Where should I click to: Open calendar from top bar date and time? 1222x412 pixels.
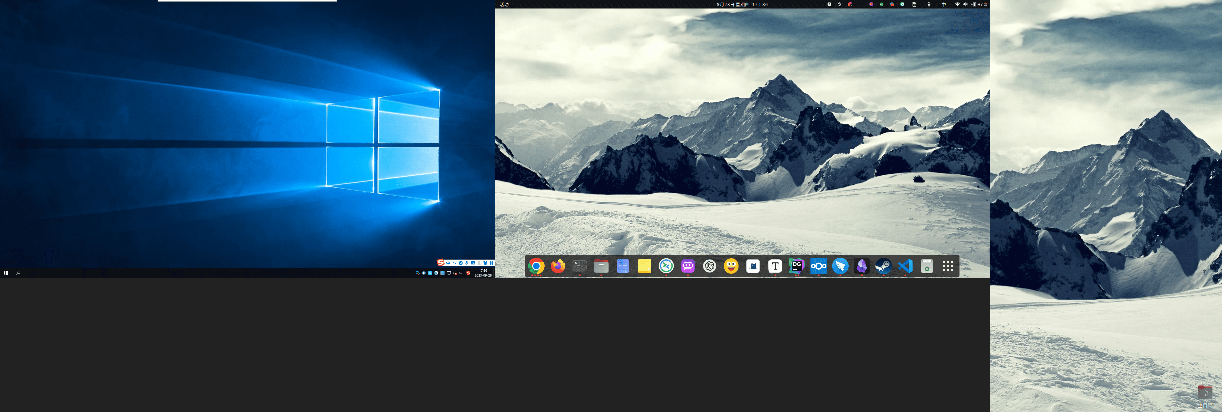coord(742,4)
